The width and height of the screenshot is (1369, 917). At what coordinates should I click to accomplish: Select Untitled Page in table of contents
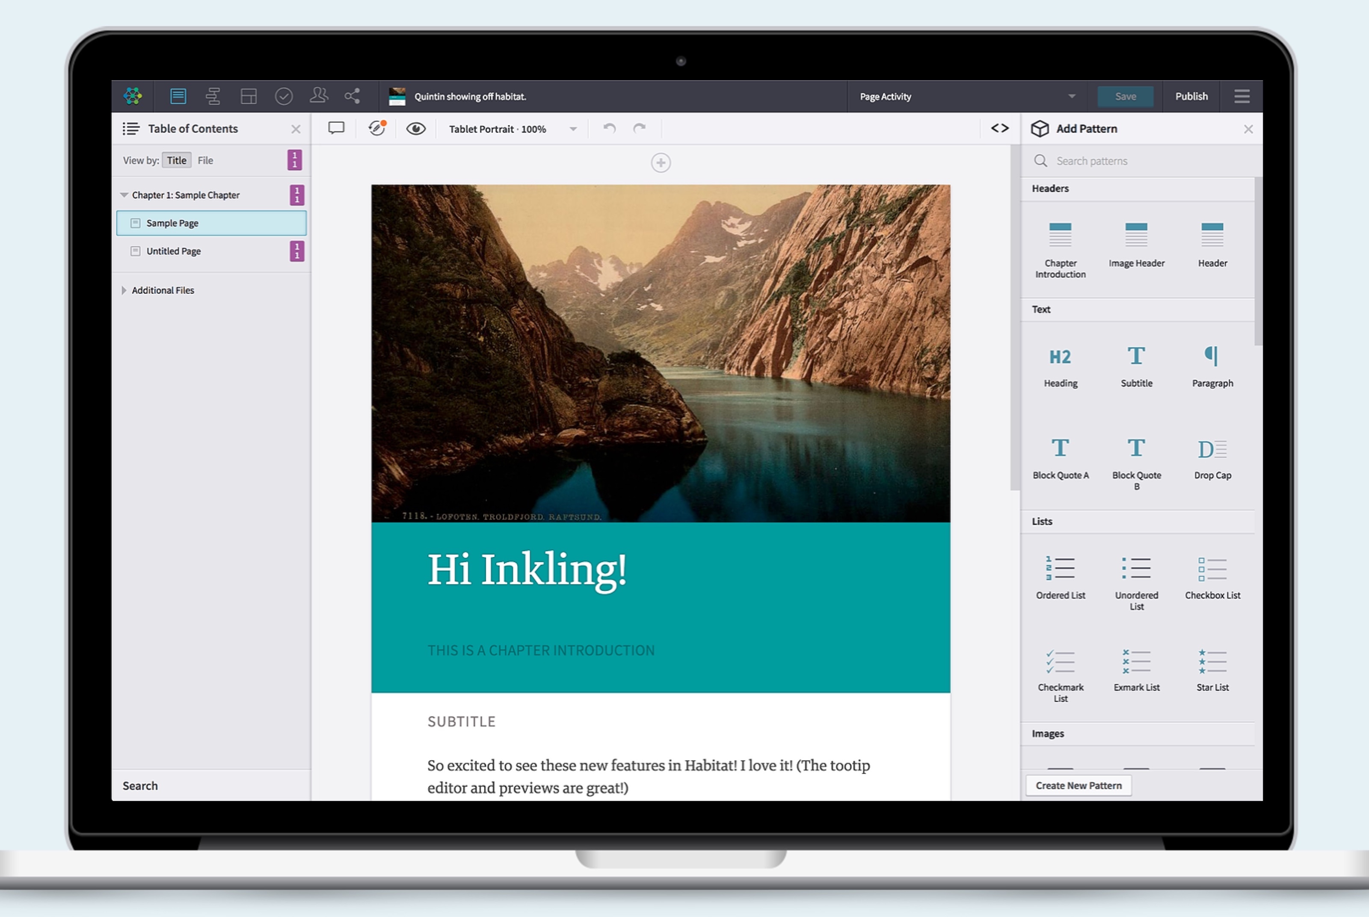[173, 251]
